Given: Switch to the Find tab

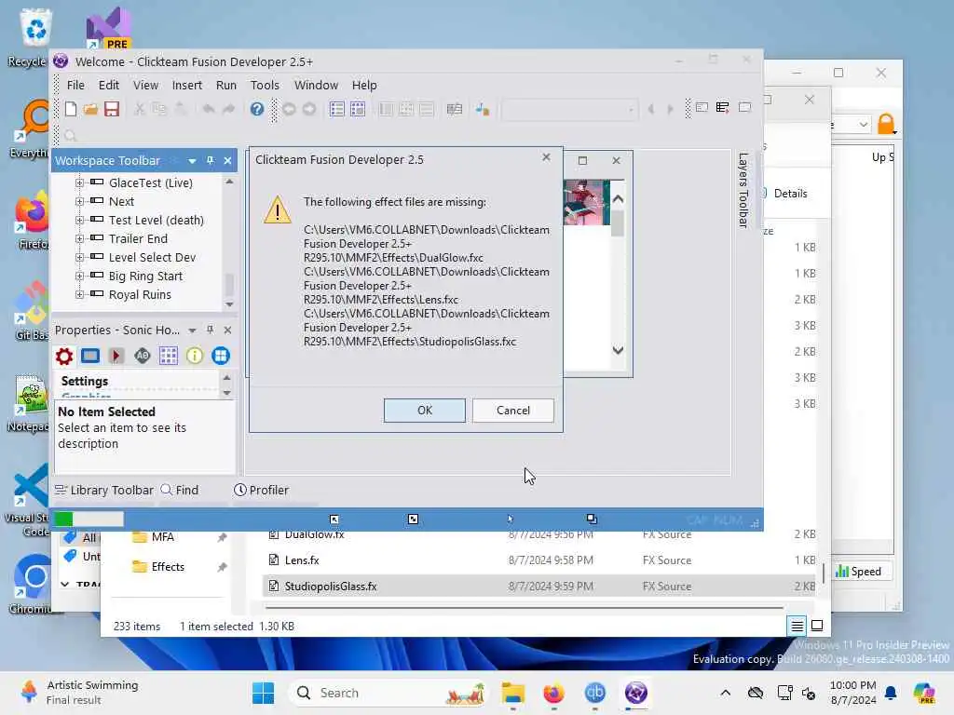Looking at the screenshot, I should pos(180,490).
